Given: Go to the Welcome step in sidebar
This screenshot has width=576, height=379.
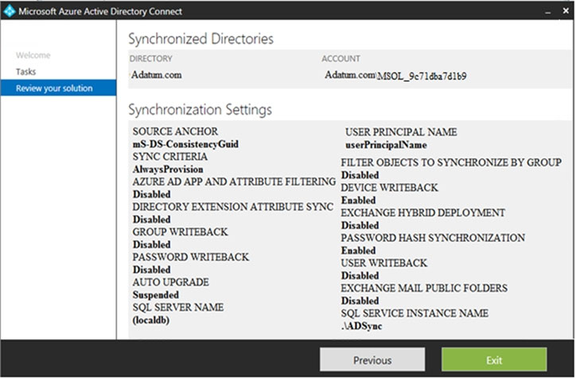Looking at the screenshot, I should click(33, 56).
